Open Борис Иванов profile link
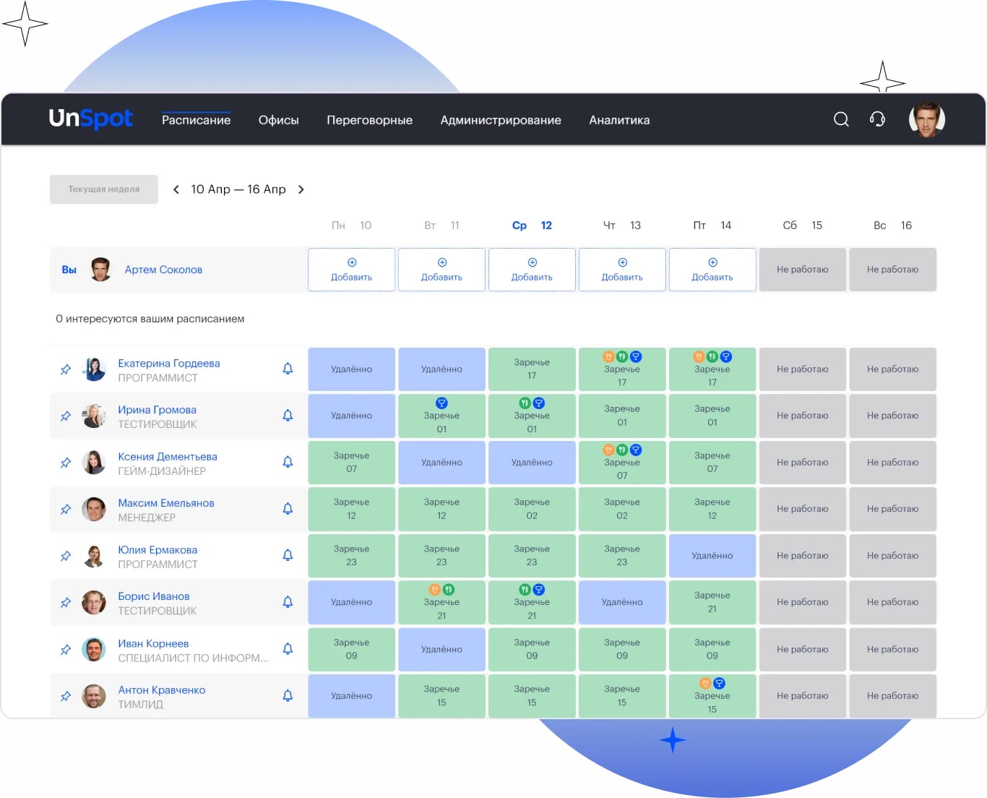 tap(154, 596)
